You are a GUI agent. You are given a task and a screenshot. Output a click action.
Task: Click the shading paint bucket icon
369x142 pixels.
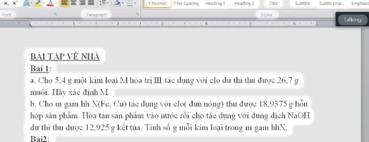[117, 3]
